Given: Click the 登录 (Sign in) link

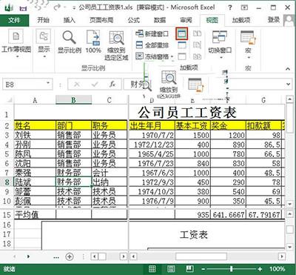Looking at the screenshot, I should pos(274,20).
